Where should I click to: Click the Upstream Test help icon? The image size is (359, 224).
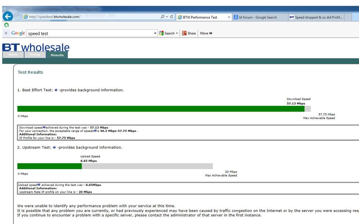click(54, 148)
